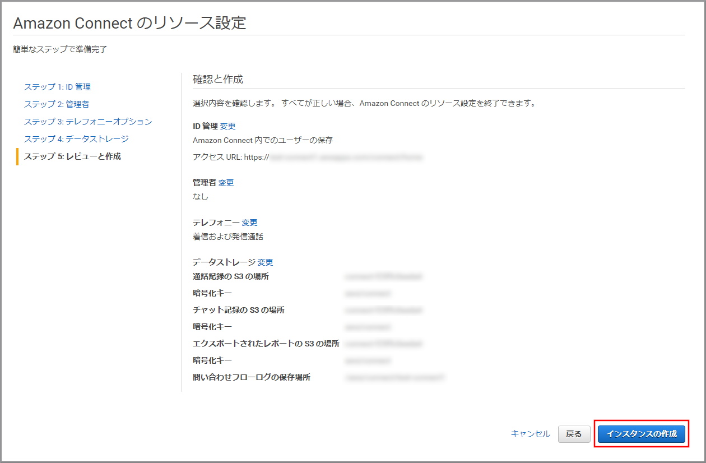Click 'Amazon Connect 内でのユーザーの保存' text

263,140
